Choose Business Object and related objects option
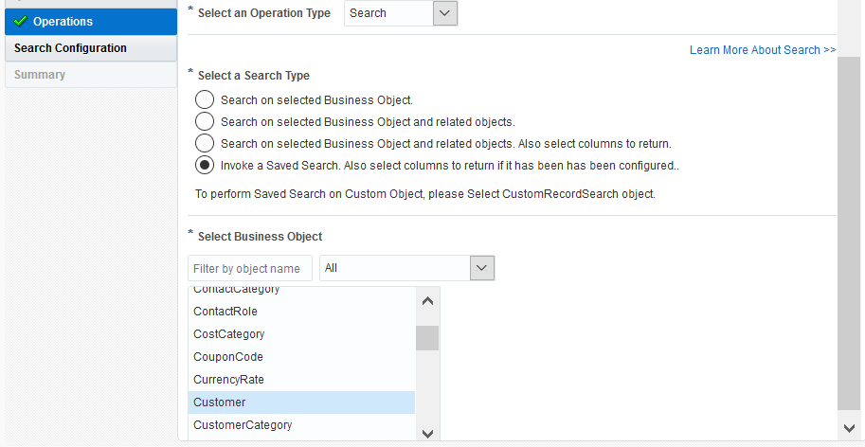 coord(204,121)
